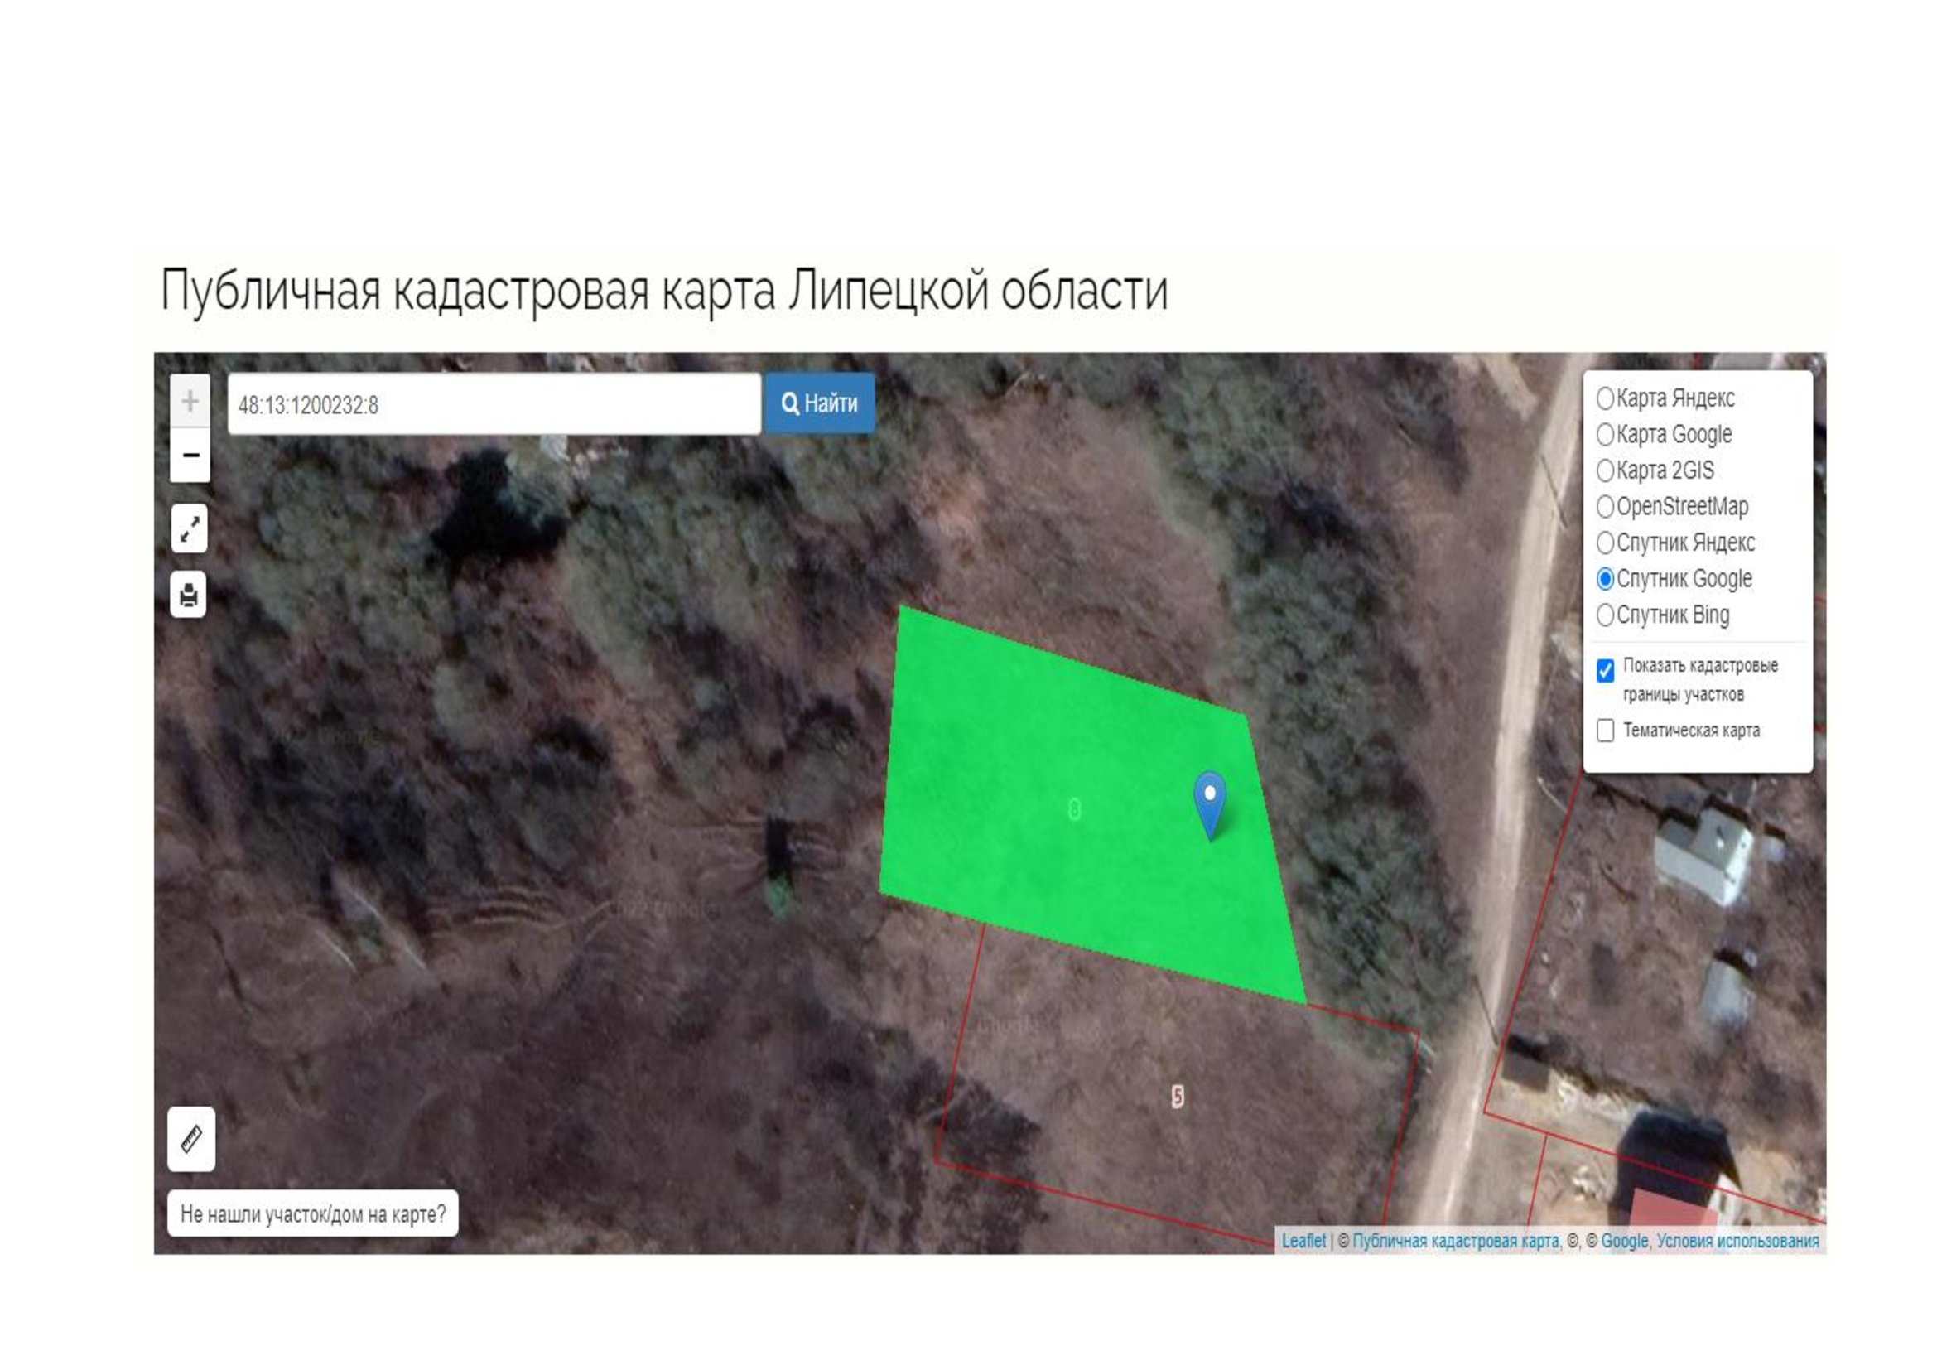Screen dimensions: 1937x1370
Task: Zoom out with the minus button
Action: point(190,456)
